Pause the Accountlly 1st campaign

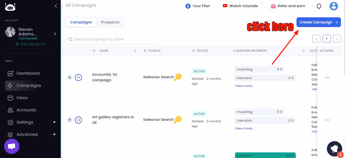point(78,77)
